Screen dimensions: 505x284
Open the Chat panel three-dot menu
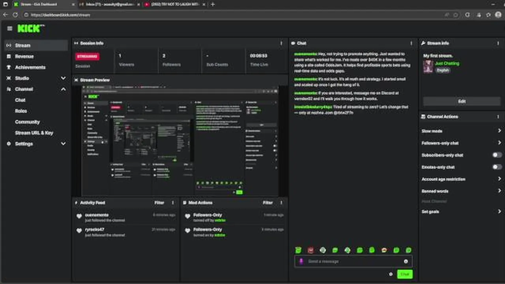[x=411, y=43]
